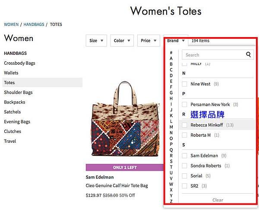Select the Rebecca Minkoff checkbox
259x210 pixels.
click(x=184, y=125)
